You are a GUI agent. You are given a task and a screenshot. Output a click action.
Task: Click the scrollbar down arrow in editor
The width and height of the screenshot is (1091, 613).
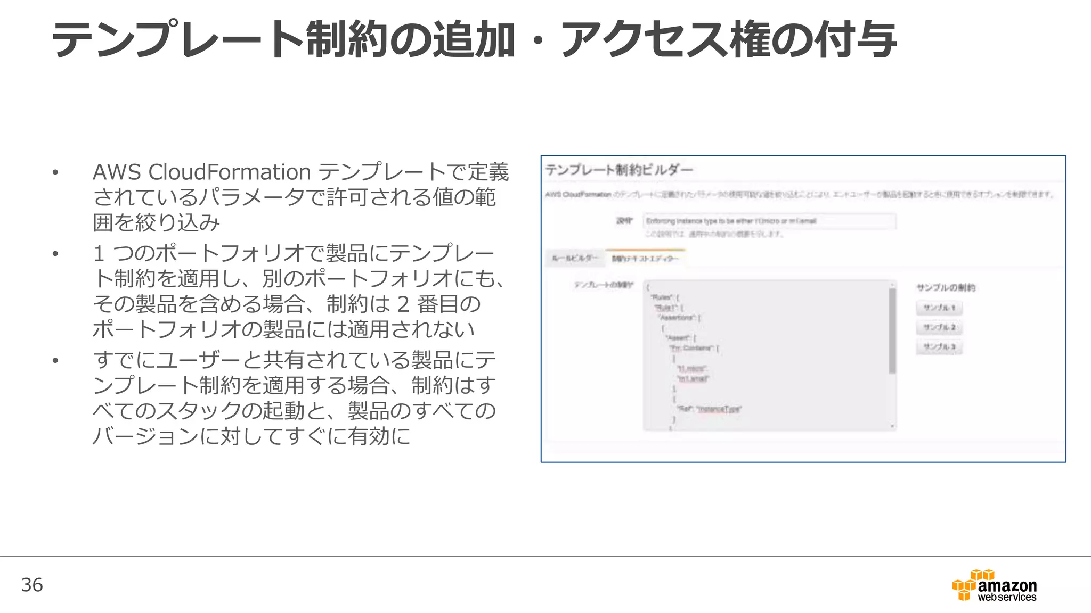pyautogui.click(x=892, y=426)
